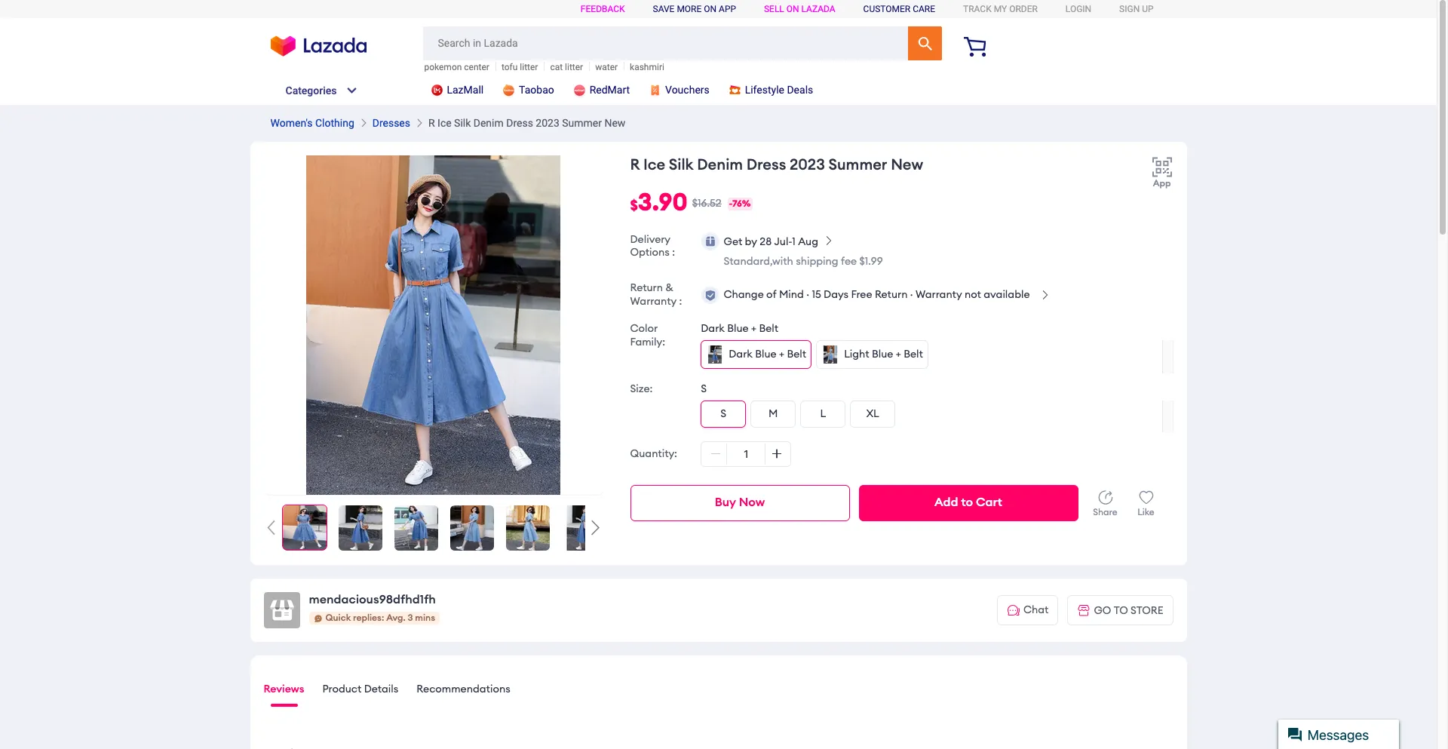Open RedMart from the navigation bar
Viewport: 1448px width, 749px height.
click(601, 91)
